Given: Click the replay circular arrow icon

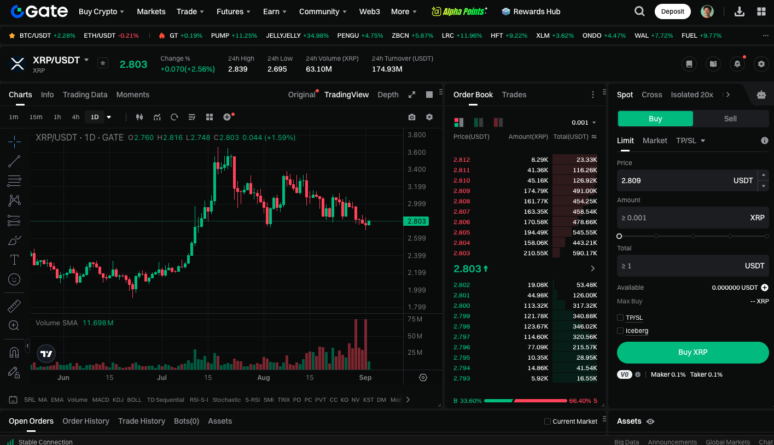Looking at the screenshot, I should [174, 117].
